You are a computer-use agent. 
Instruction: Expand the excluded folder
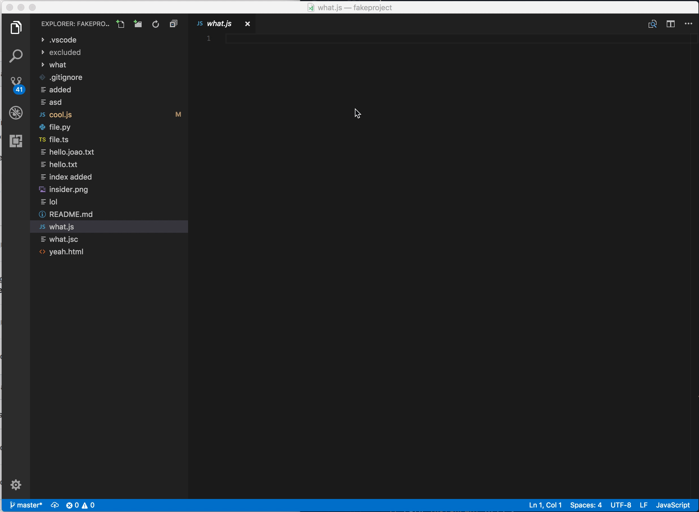tap(65, 52)
